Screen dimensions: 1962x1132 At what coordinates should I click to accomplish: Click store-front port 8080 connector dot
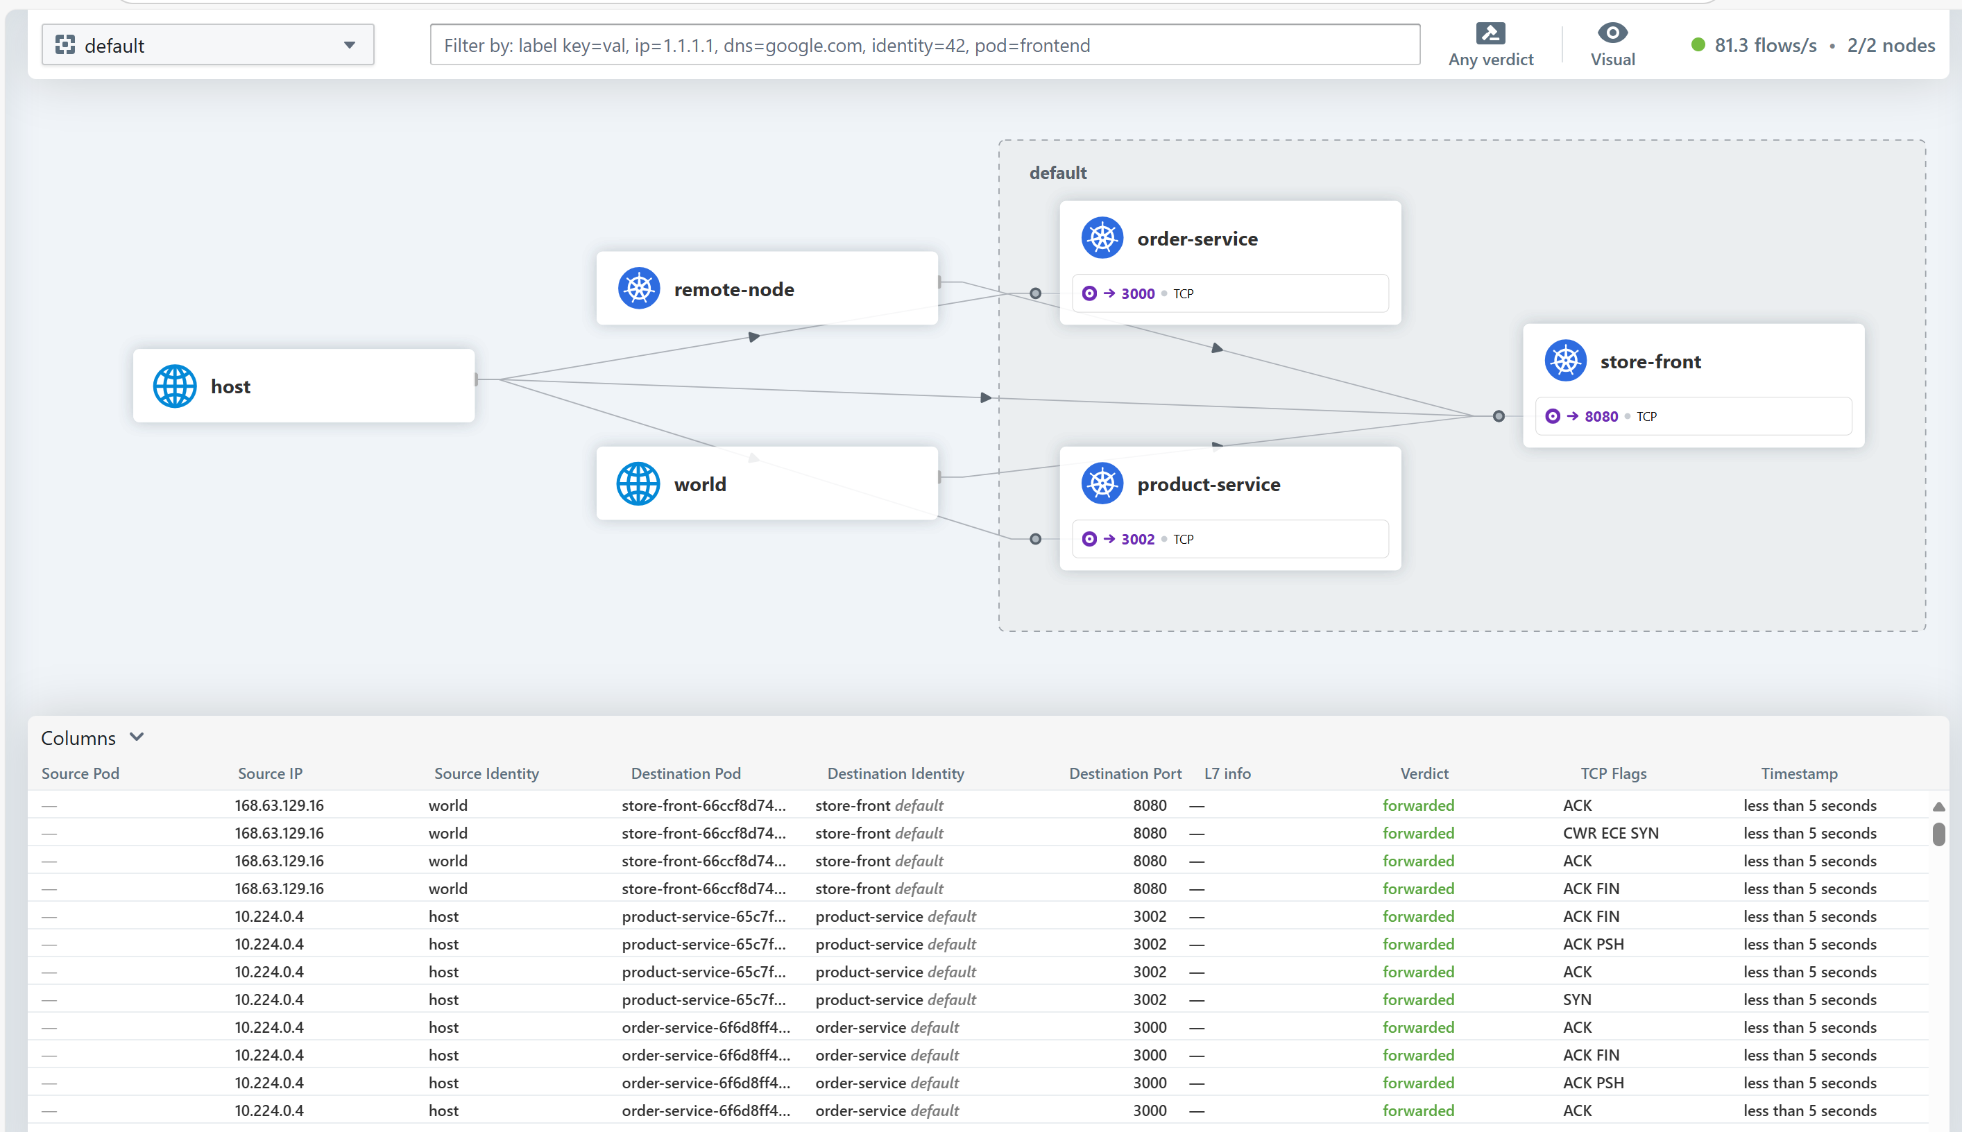[x=1499, y=416]
